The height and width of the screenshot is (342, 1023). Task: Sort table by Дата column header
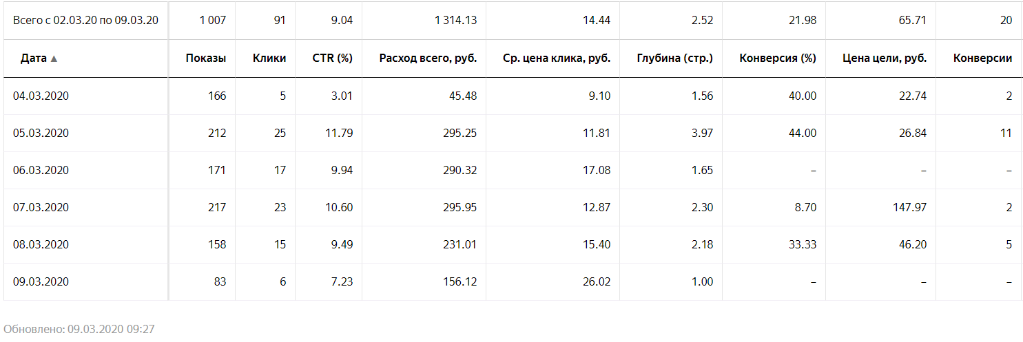point(34,58)
